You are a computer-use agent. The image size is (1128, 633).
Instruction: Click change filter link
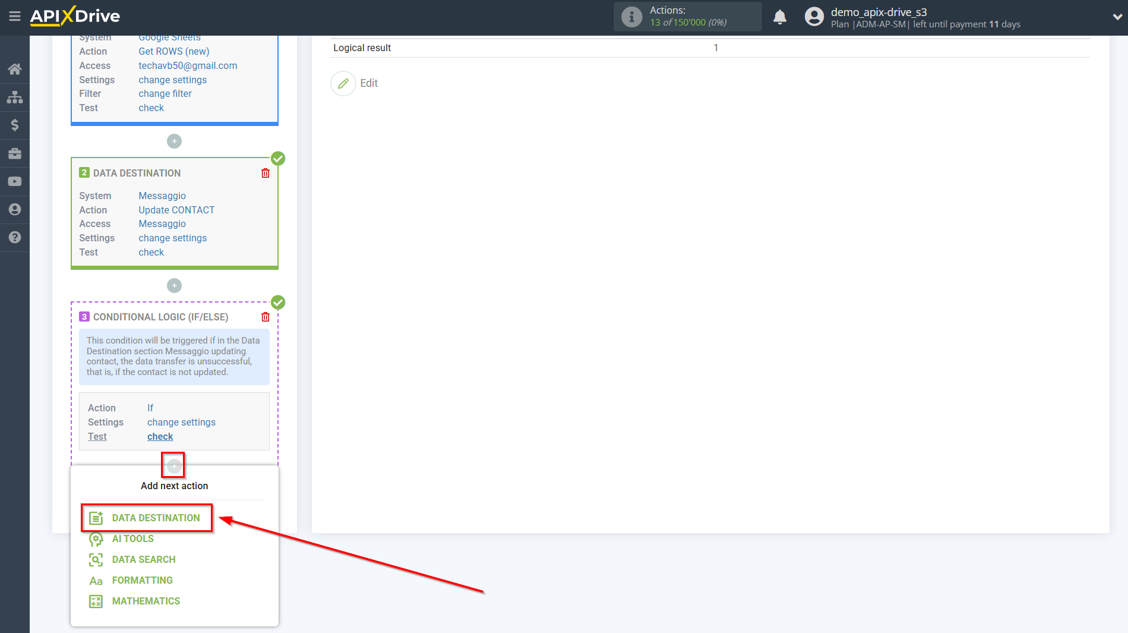[x=165, y=93]
